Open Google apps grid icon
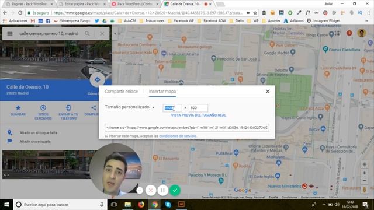The height and width of the screenshot is (210, 374). tap(337, 33)
